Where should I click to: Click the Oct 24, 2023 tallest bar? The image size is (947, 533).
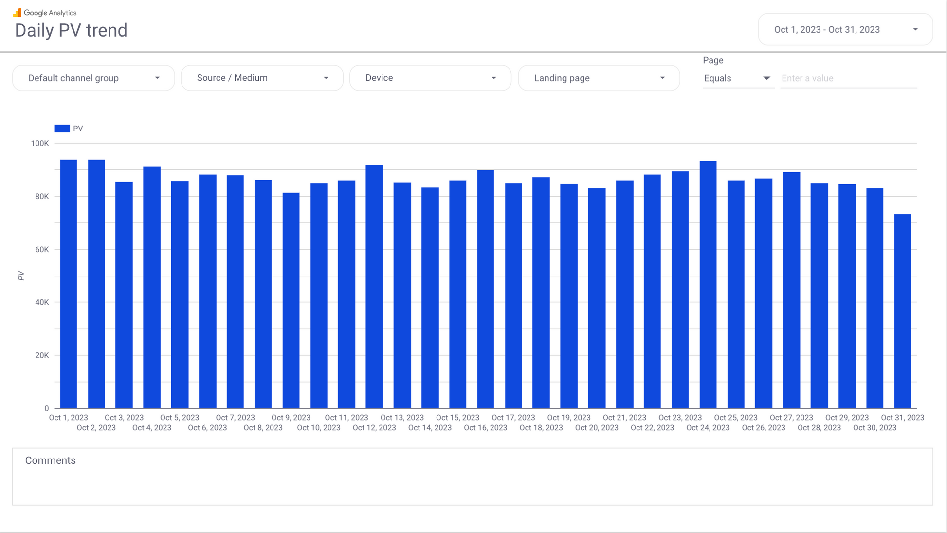tap(708, 284)
